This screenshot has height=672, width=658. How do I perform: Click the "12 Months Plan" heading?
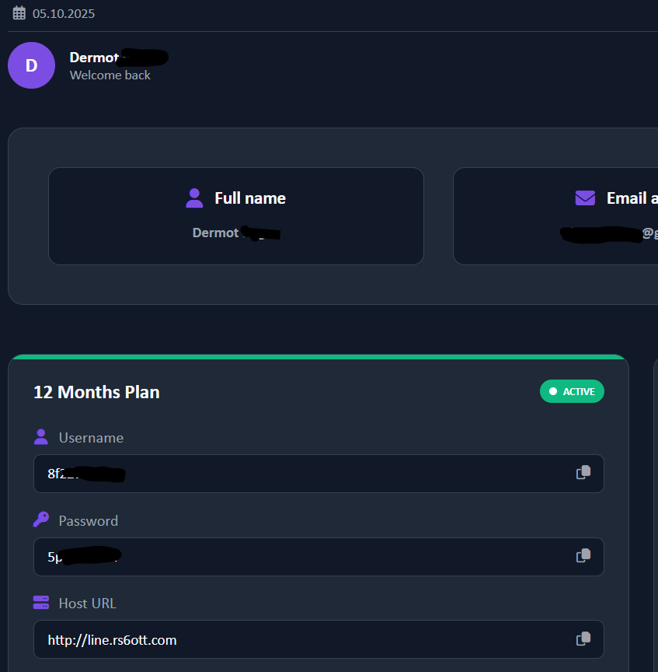click(96, 392)
